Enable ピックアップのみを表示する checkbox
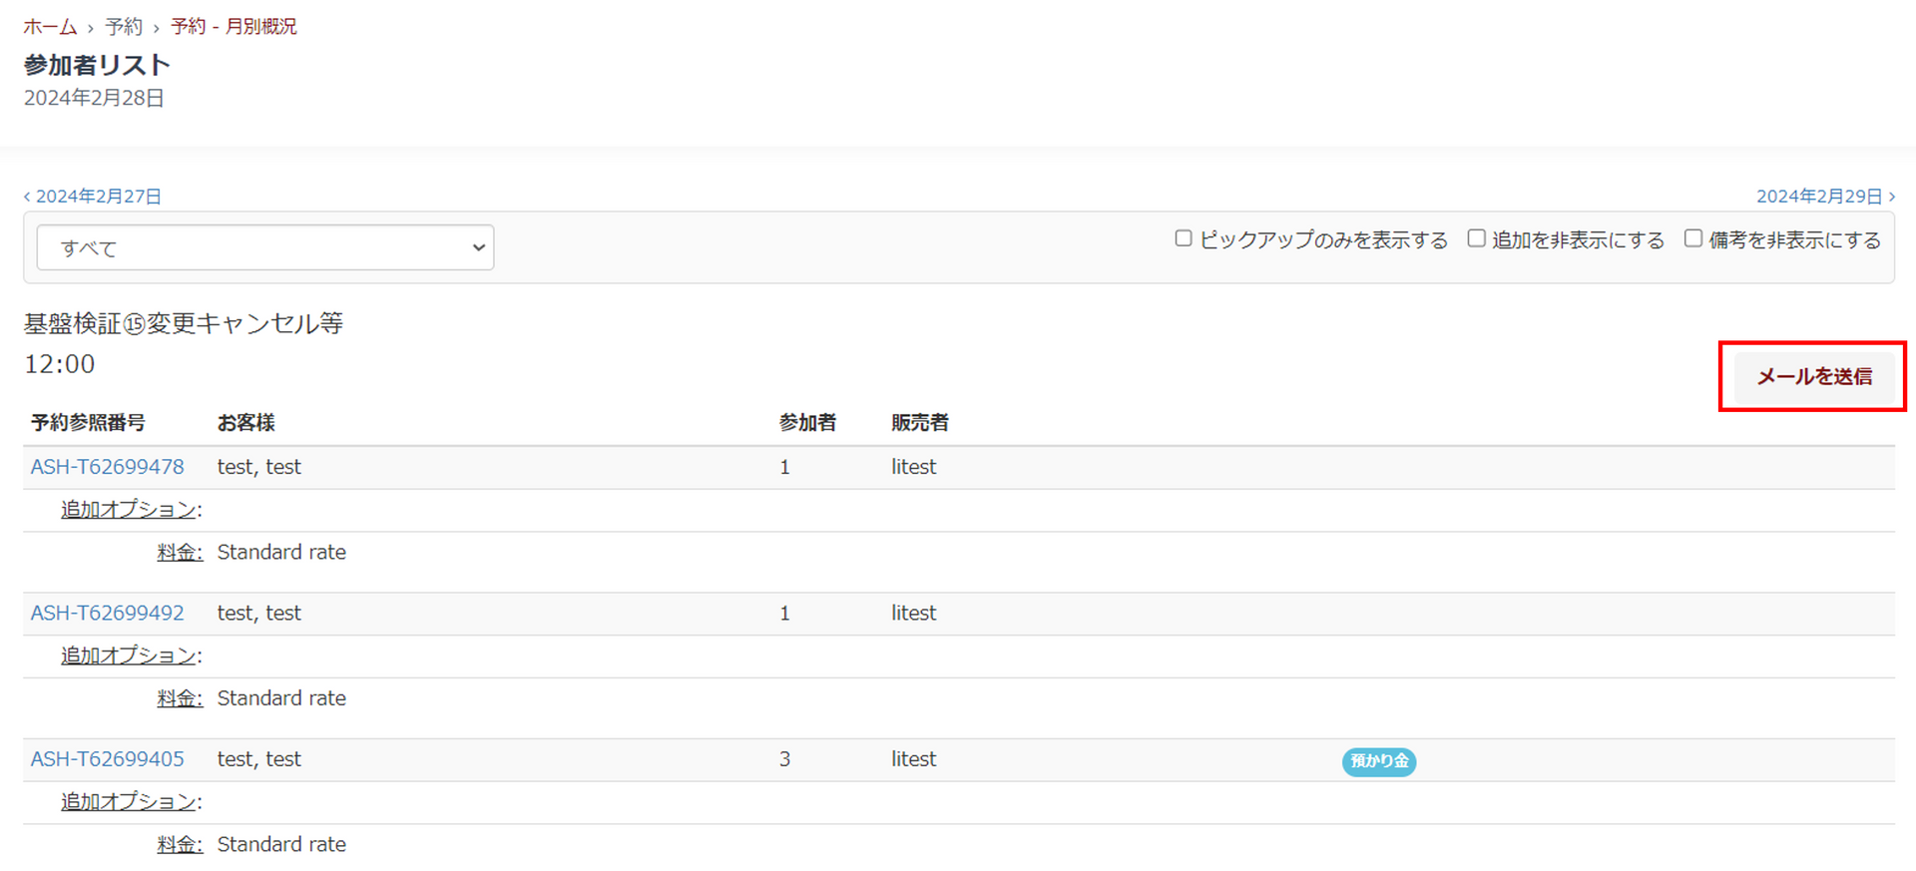This screenshot has width=1916, height=871. (x=1184, y=238)
